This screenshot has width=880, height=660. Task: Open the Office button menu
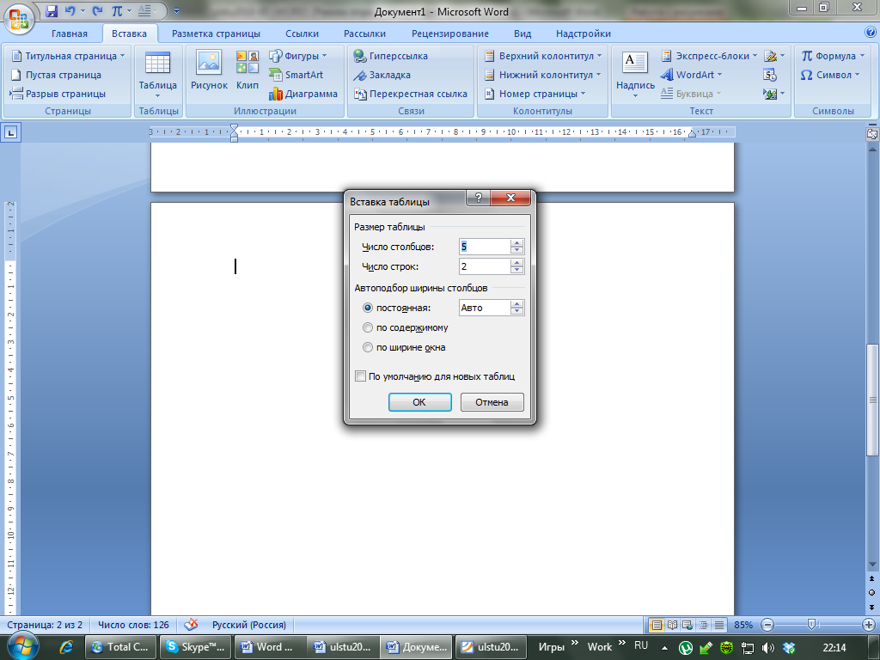[19, 18]
